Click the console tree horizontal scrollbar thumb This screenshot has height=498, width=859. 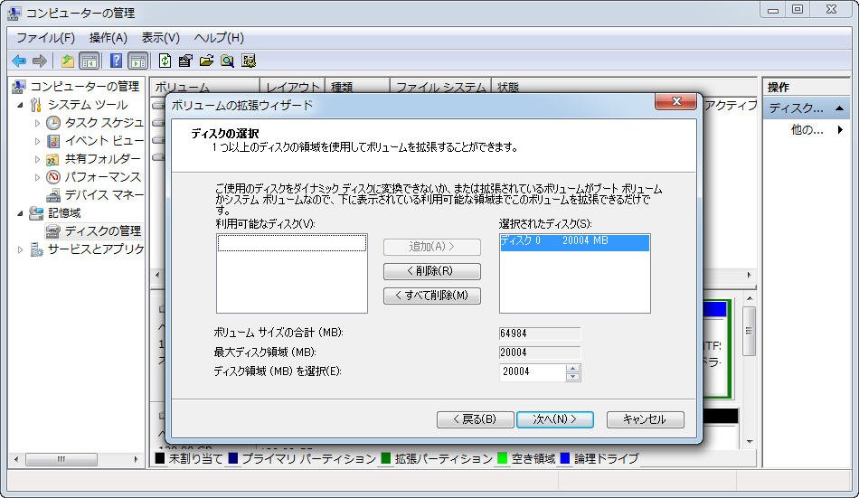61,459
